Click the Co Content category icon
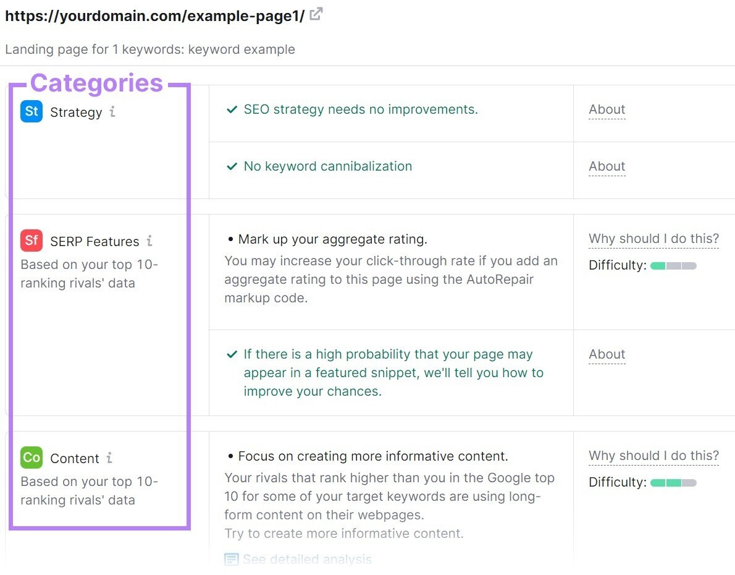 (x=31, y=458)
